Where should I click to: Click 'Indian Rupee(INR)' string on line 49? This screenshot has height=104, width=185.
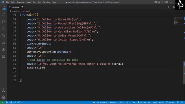[73, 40]
